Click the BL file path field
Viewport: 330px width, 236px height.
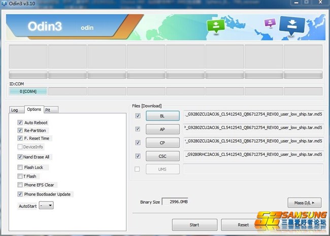253,114
